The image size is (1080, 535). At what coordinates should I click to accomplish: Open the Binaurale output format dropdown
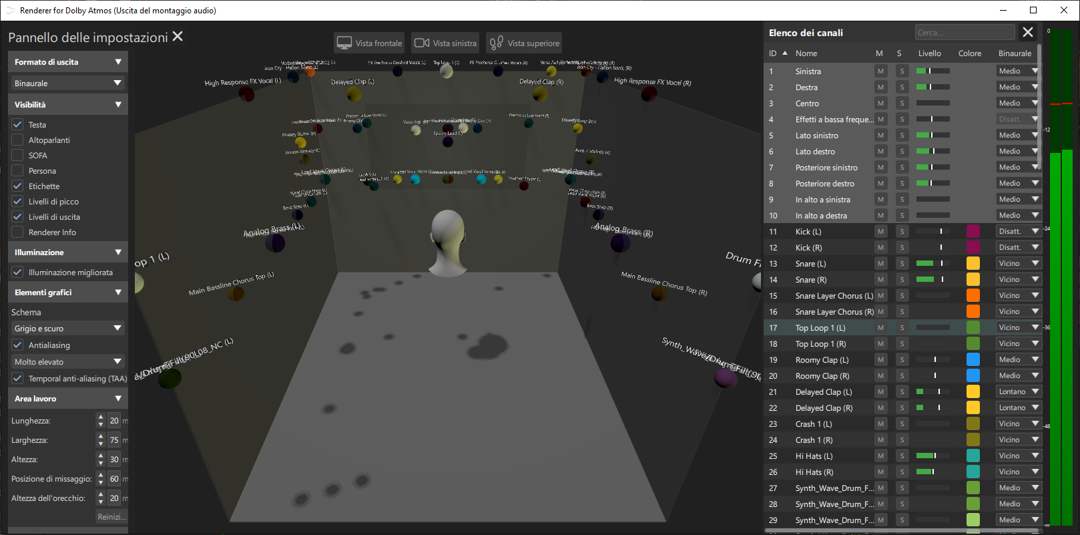pos(68,83)
